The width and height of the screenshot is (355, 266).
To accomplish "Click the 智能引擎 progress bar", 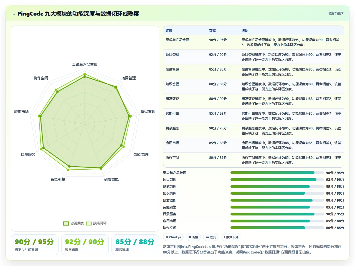I will point(277,207).
